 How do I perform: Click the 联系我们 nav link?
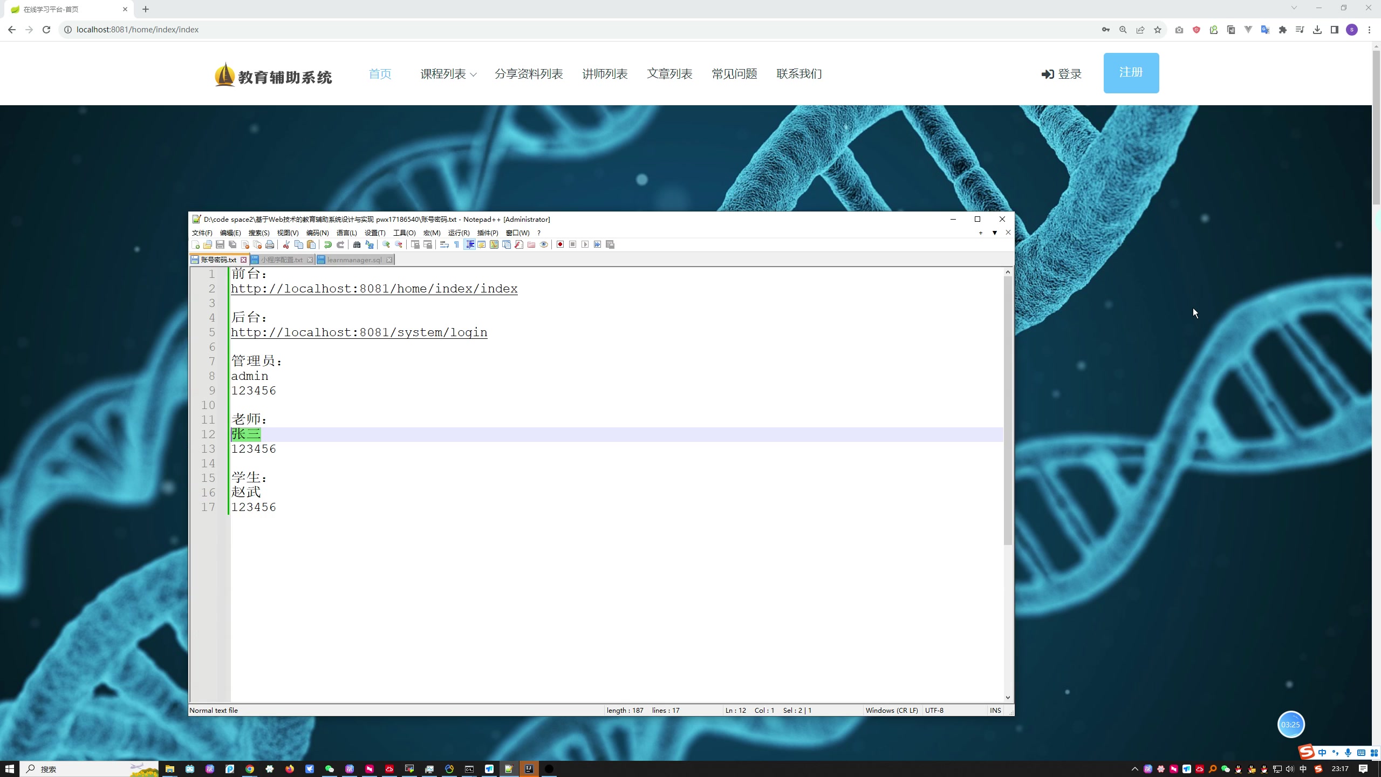point(799,74)
